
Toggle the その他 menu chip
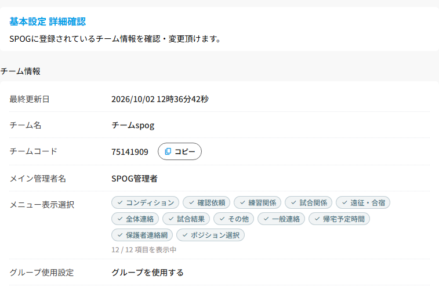(234, 219)
